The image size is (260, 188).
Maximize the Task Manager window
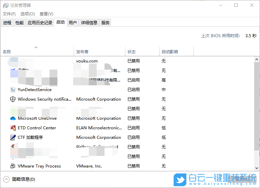(x=236, y=5)
